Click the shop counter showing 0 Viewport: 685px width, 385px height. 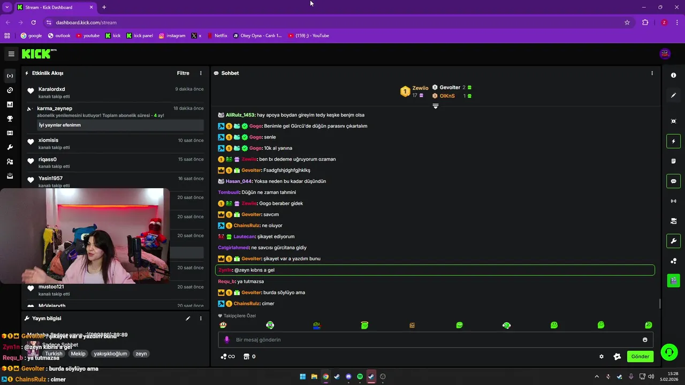(249, 357)
